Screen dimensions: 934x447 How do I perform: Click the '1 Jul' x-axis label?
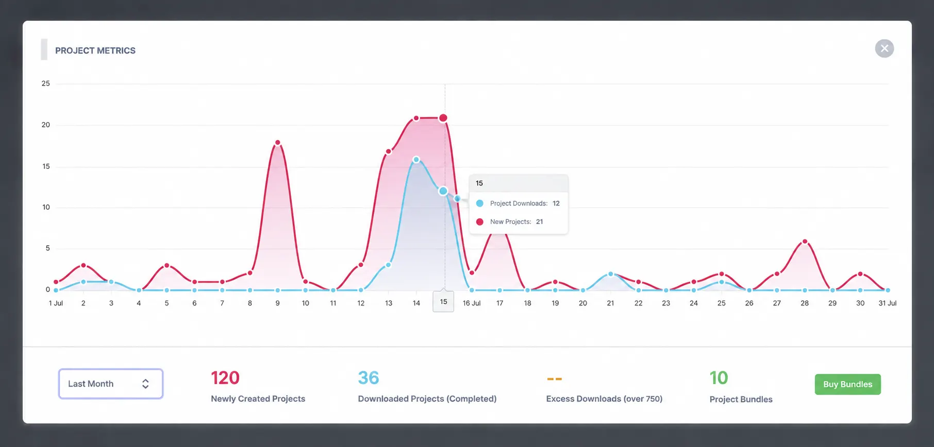click(56, 303)
